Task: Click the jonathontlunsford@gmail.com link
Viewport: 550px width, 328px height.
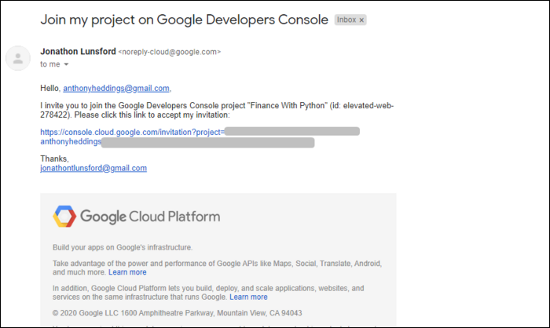Action: click(93, 168)
